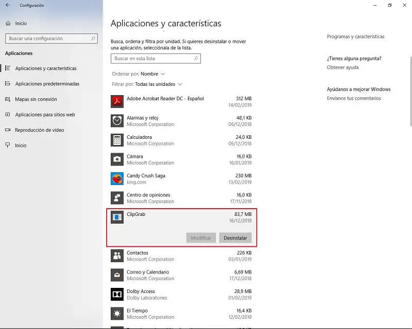The height and width of the screenshot is (329, 412).
Task: Select the Dolby Access entry name
Action: [141, 291]
